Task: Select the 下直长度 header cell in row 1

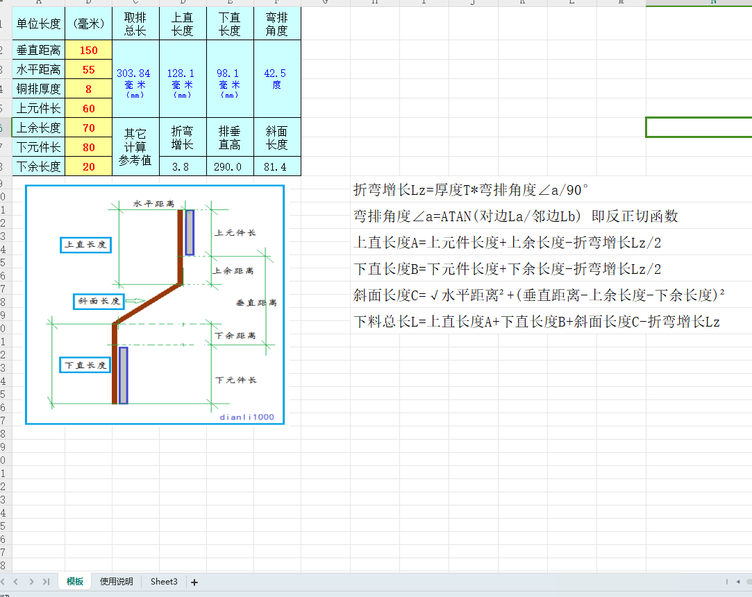Action: click(230, 24)
